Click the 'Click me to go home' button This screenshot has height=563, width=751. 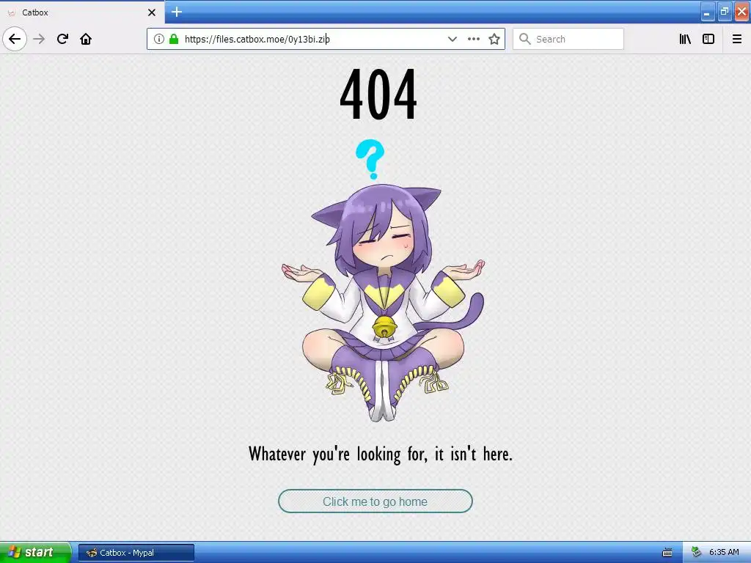point(375,501)
